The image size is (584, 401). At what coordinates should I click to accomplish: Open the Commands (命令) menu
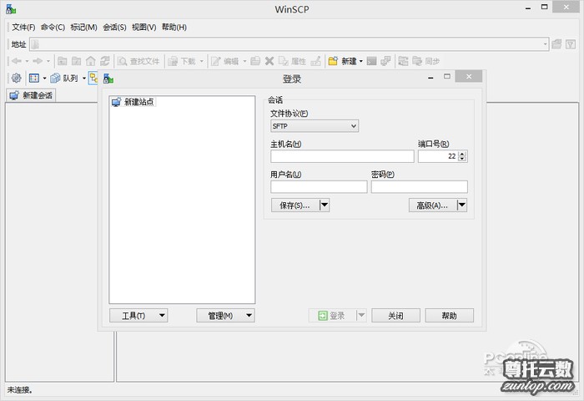pyautogui.click(x=53, y=28)
